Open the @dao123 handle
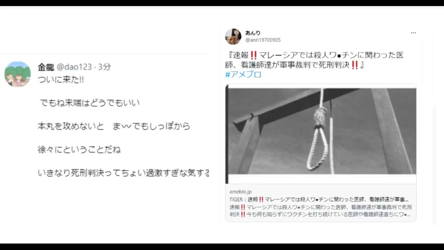444x250 pixels. coord(74,67)
